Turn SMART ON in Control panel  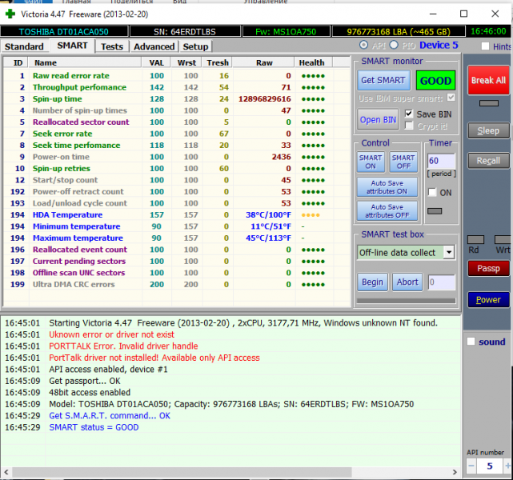pyautogui.click(x=371, y=162)
